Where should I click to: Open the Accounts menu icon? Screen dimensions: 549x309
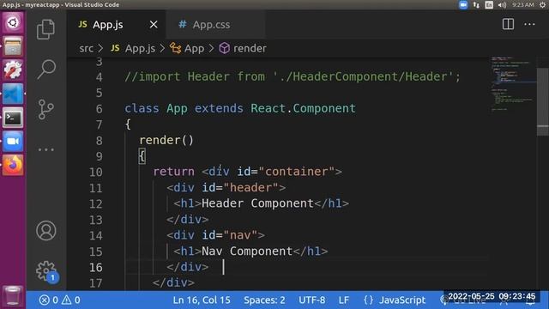pos(45,231)
